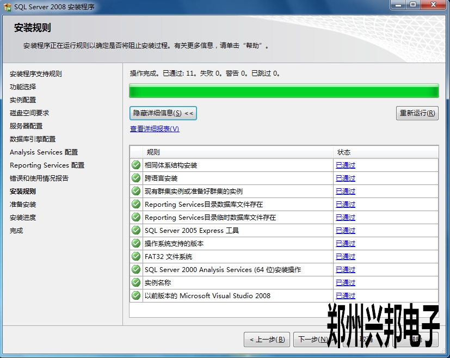450x358 pixels.
Task: Click the 状态 column header
Action: pos(386,152)
